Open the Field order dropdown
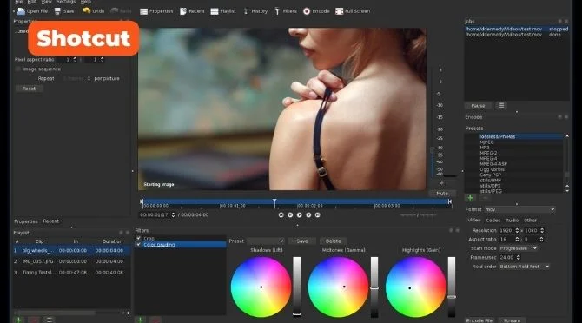 point(524,267)
